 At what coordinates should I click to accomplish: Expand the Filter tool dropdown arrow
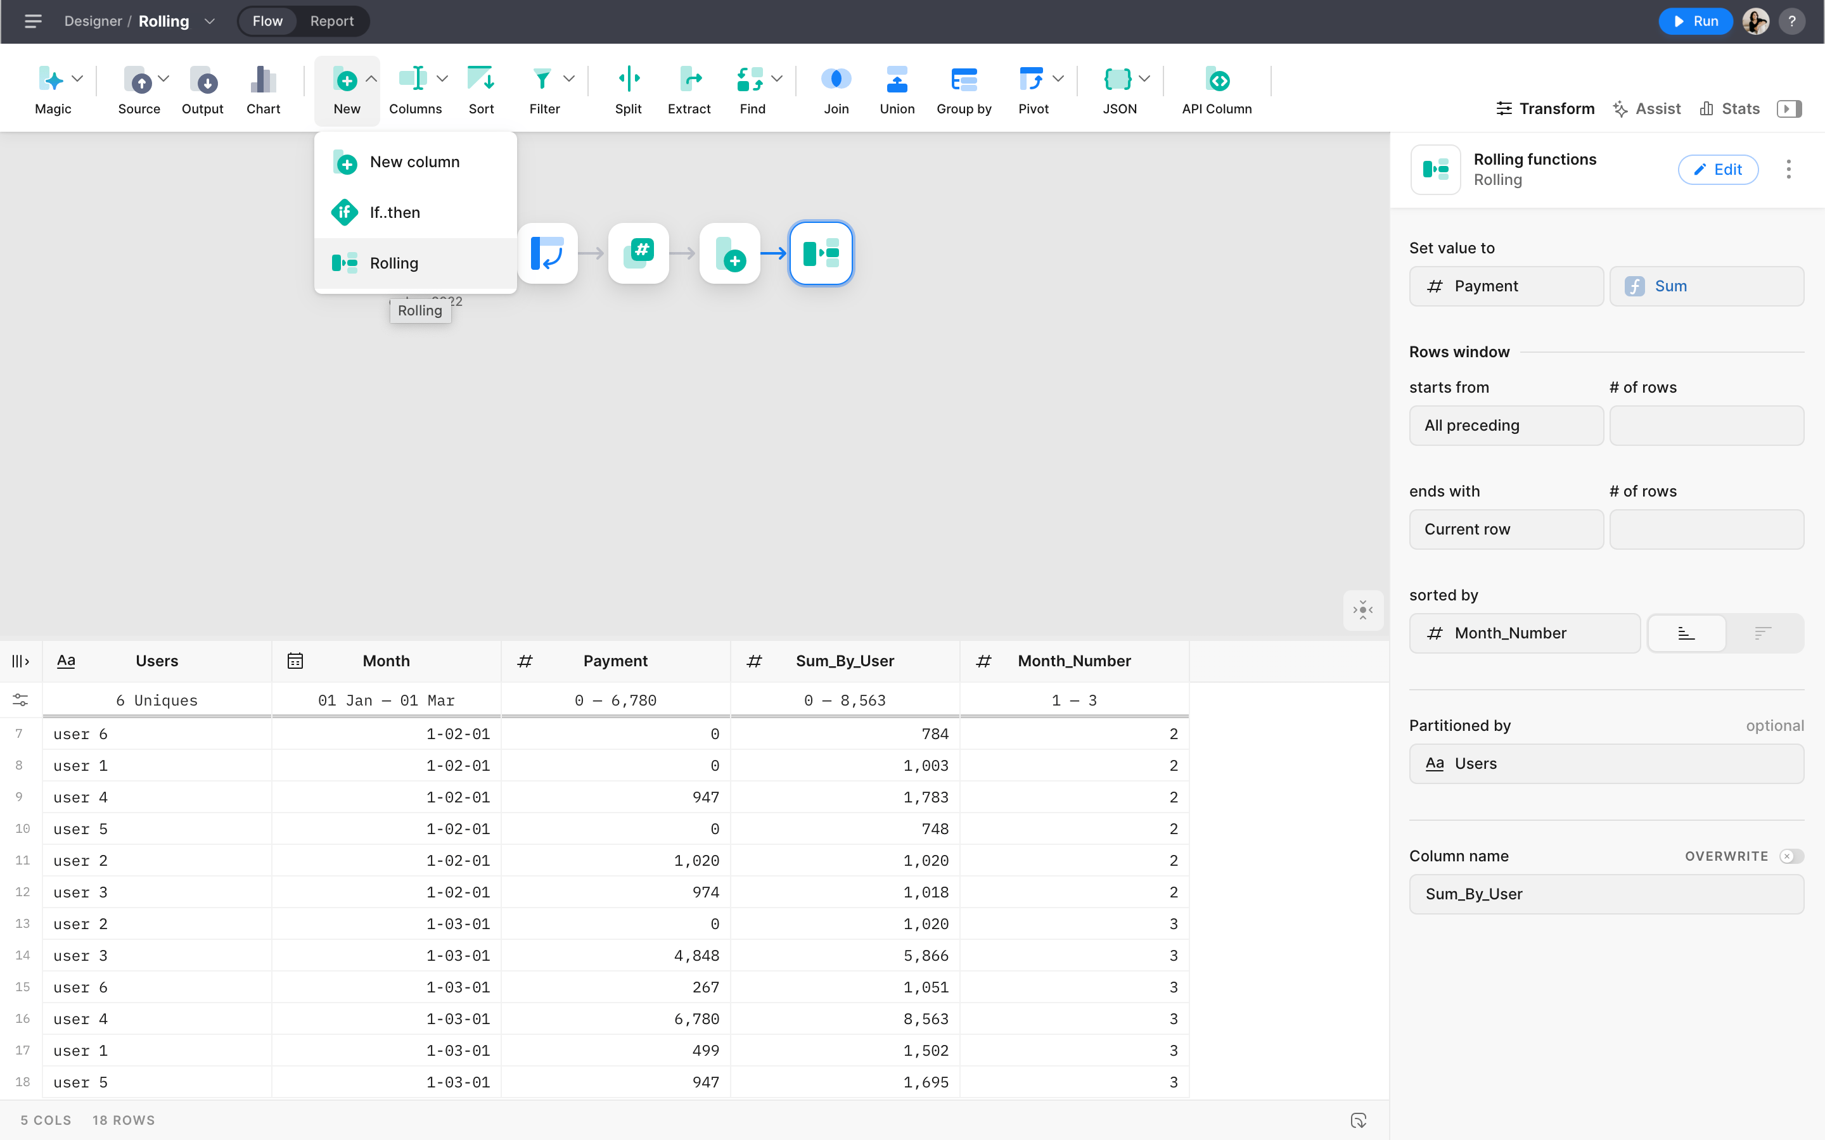pyautogui.click(x=570, y=79)
